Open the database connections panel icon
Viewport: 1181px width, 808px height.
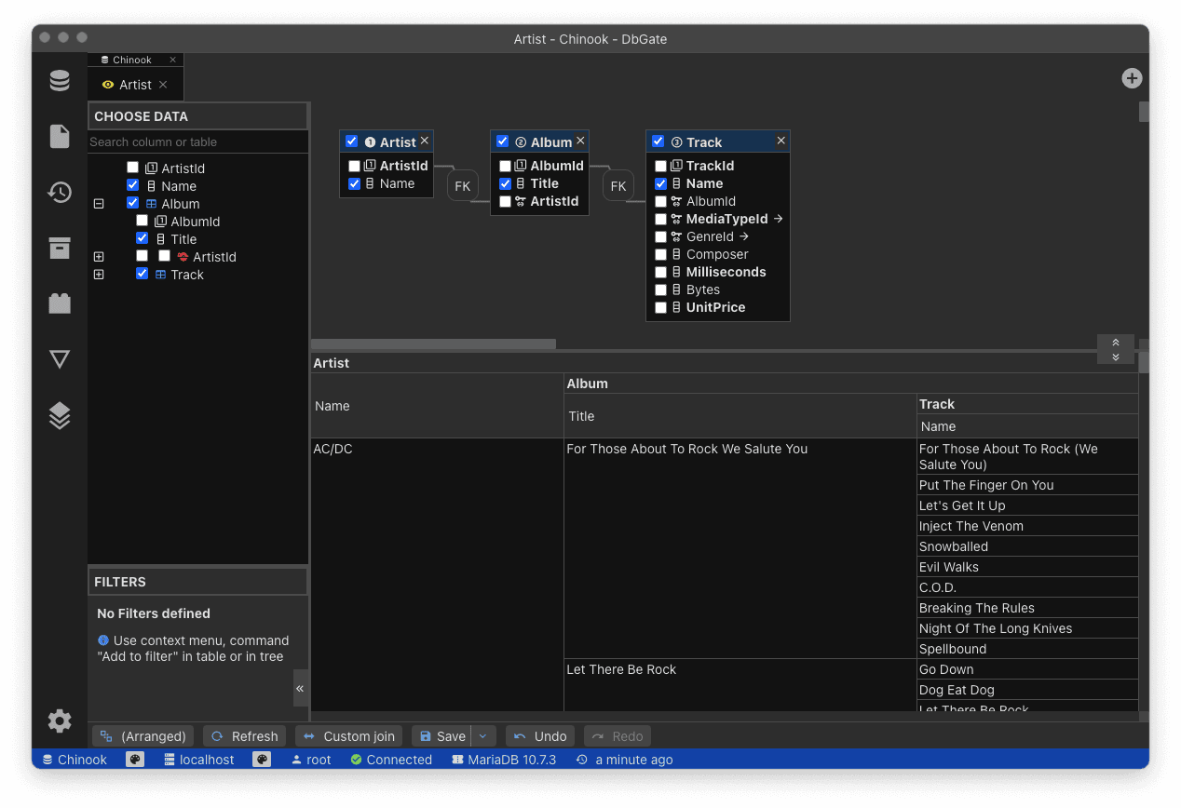click(x=59, y=80)
